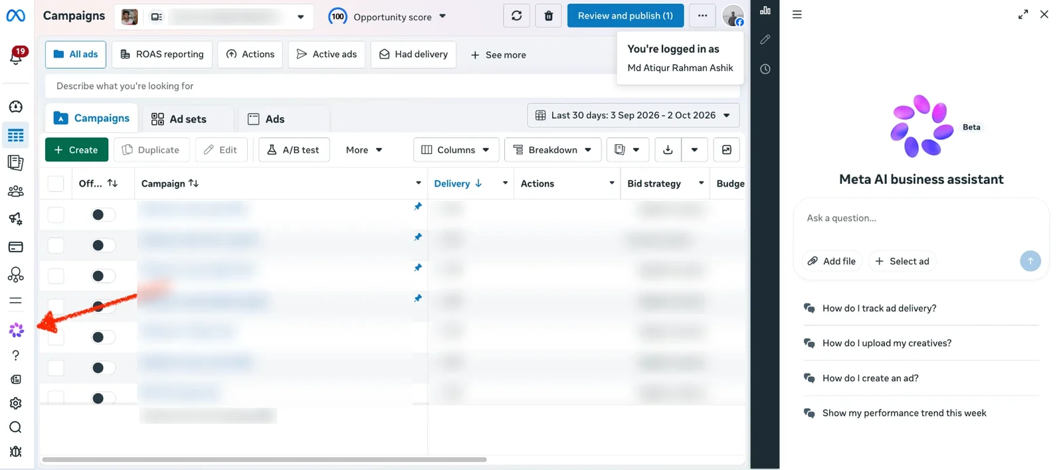Image resolution: width=1063 pixels, height=470 pixels.
Task: Select all campaigns with header checkbox
Action: (56, 183)
